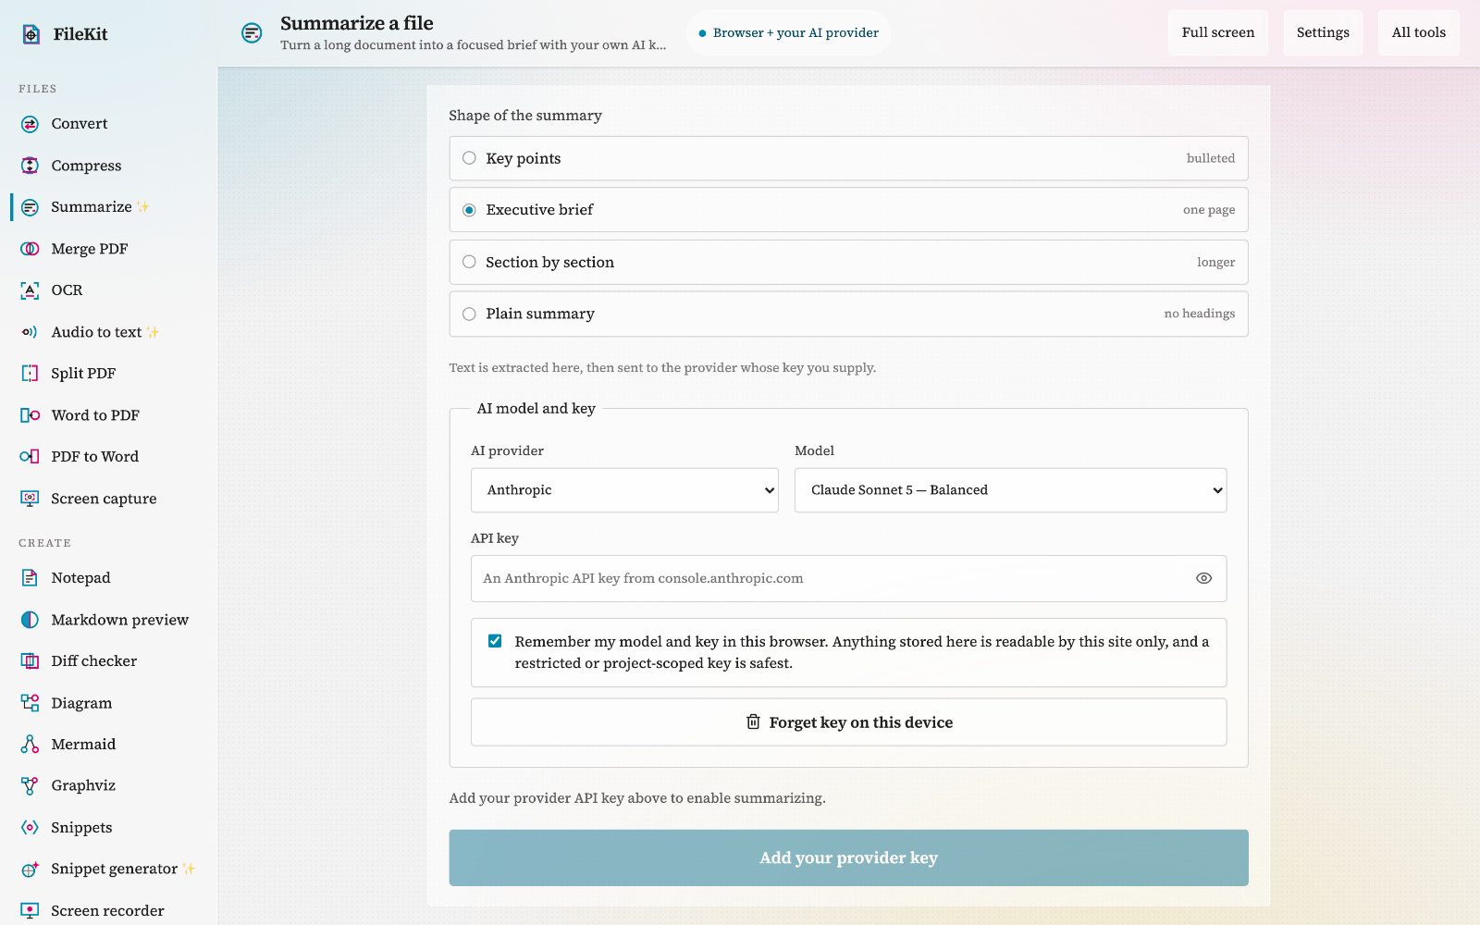Open the OCR tool icon

pos(30,290)
